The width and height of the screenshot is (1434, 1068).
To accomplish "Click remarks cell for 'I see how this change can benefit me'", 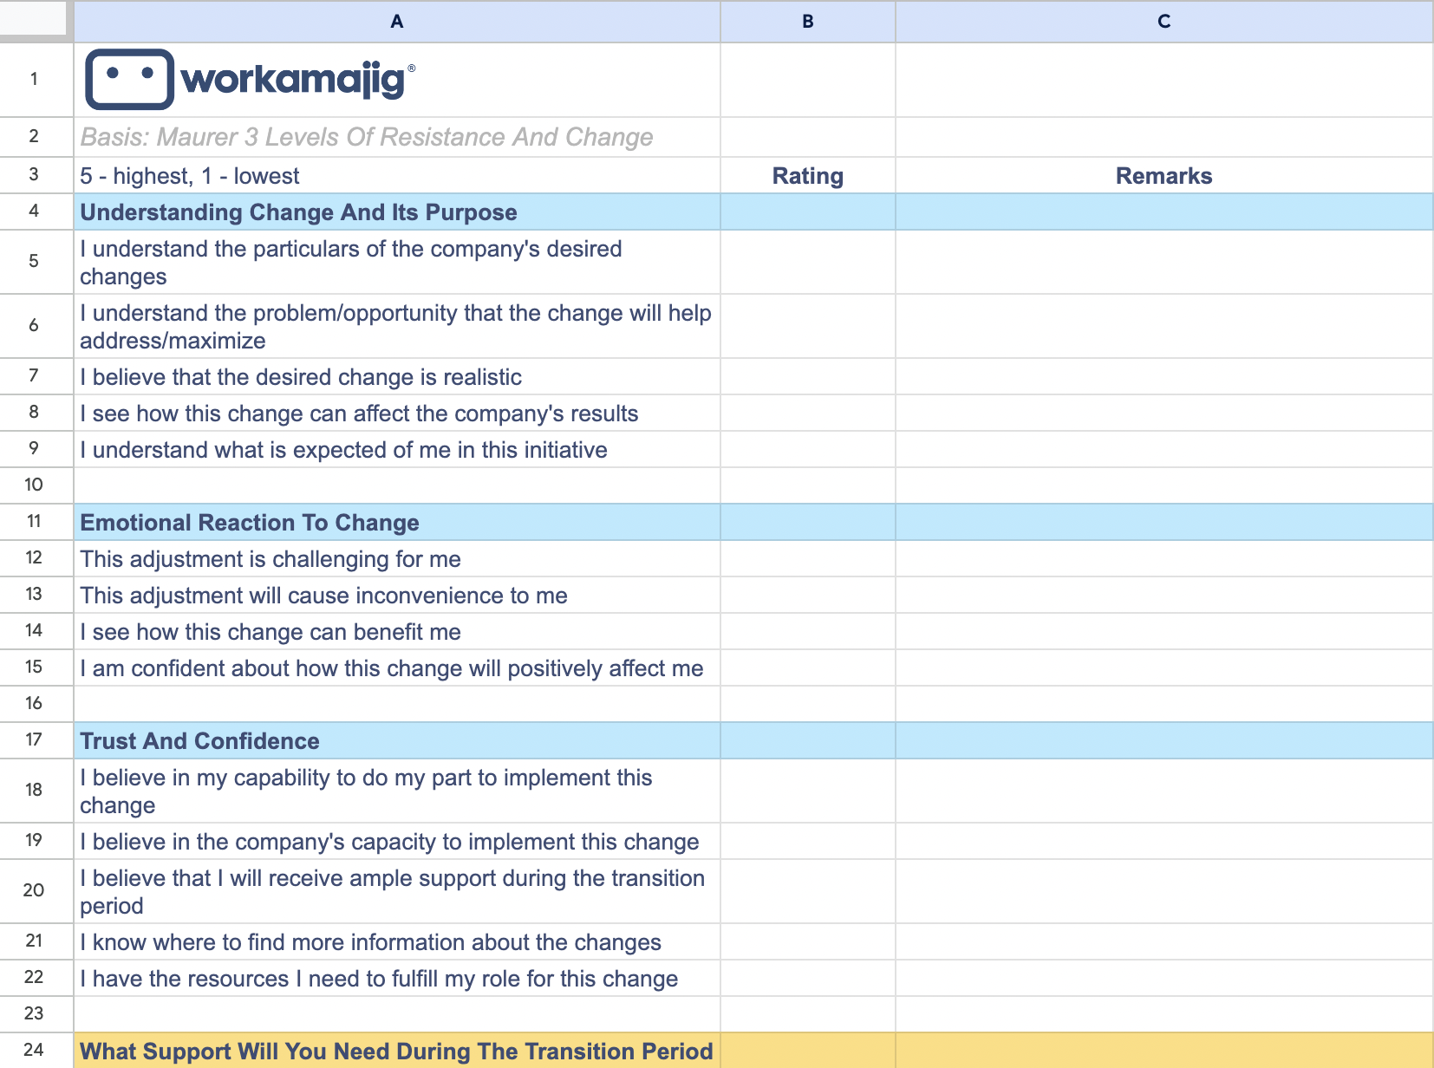I will click(1163, 632).
